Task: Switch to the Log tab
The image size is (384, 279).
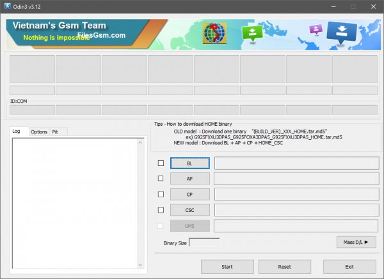Action: pyautogui.click(x=19, y=131)
